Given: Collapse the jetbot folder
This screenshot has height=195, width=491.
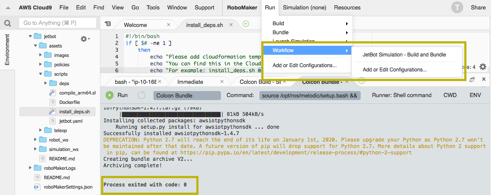Looking at the screenshot, I should pyautogui.click(x=30, y=36).
